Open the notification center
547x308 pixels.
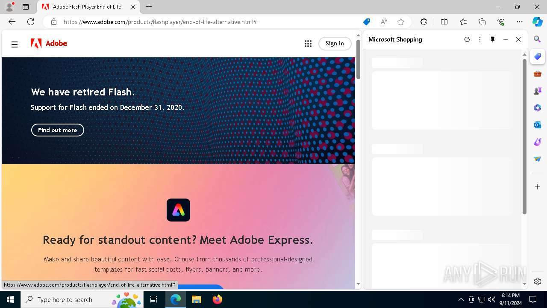coord(533,299)
